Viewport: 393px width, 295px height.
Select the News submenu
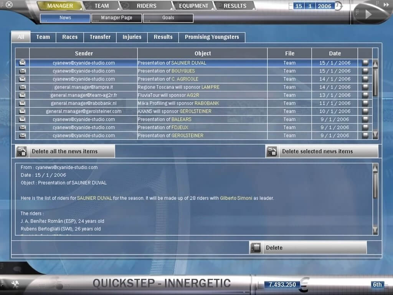coord(65,18)
